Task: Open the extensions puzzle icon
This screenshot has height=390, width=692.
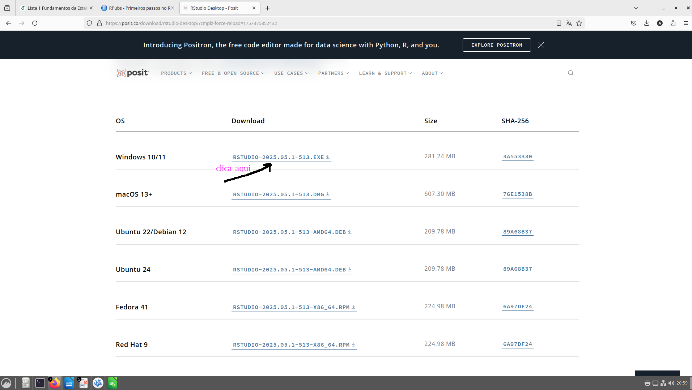Action: tap(673, 23)
